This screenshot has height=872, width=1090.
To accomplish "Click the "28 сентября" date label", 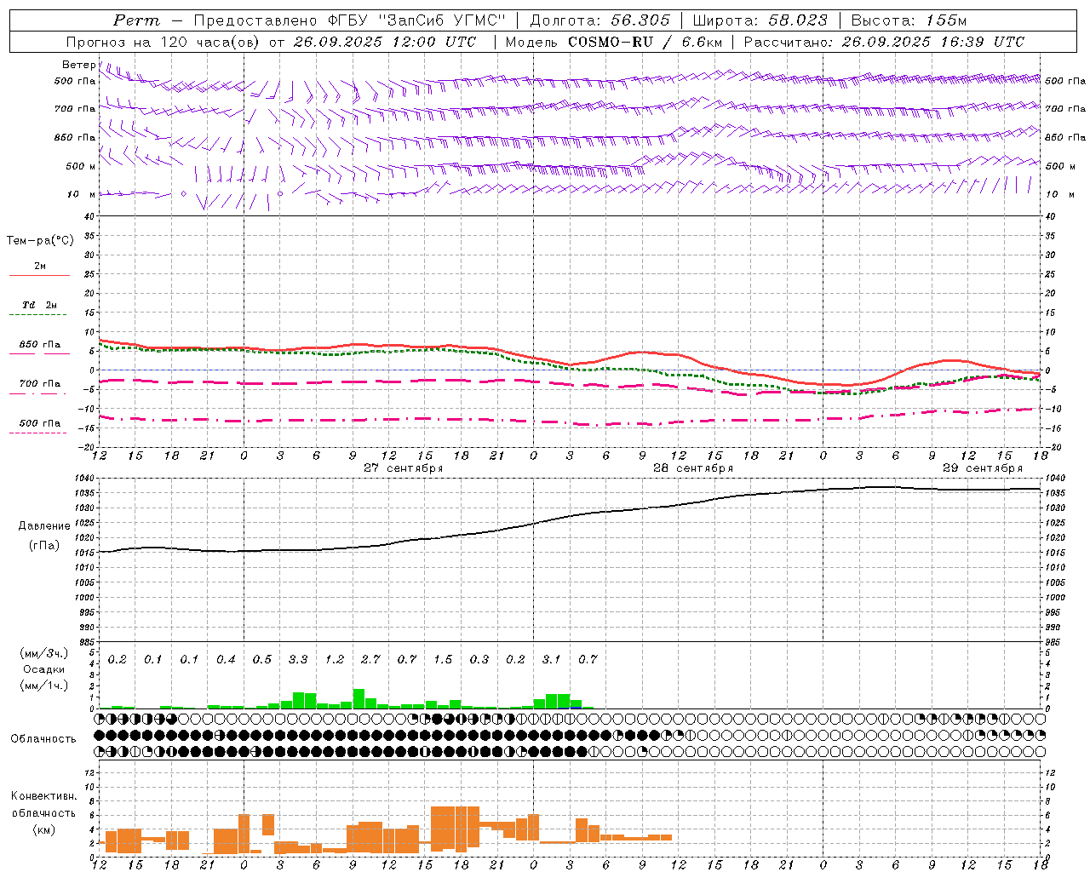I will [x=693, y=468].
